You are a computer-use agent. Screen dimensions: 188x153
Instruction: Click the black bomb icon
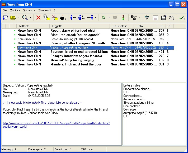(x=63, y=18)
